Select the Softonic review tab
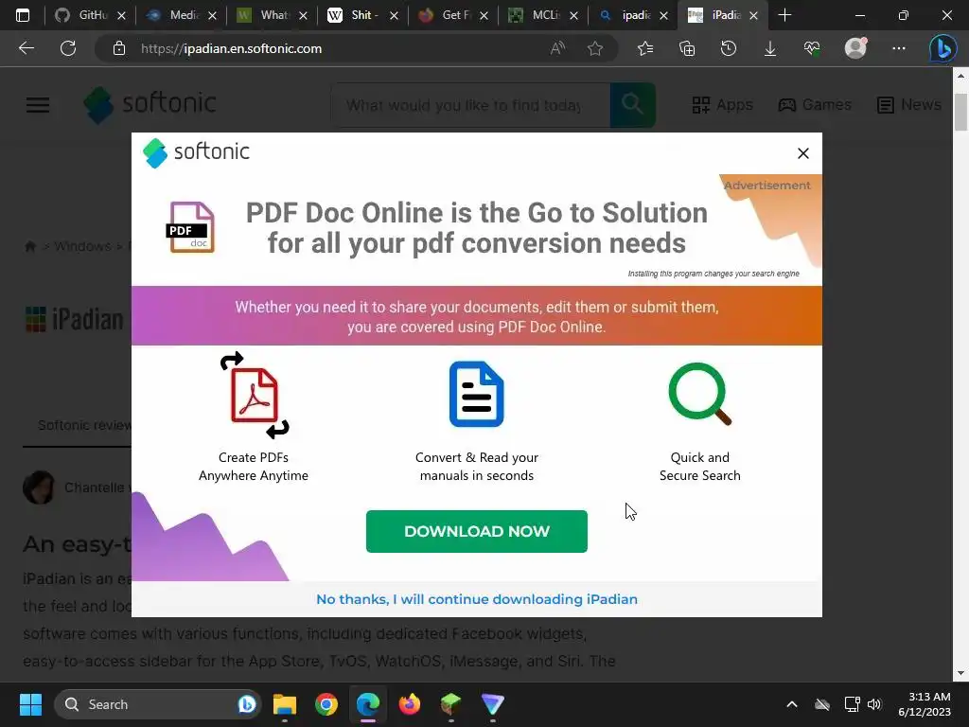 coord(84,425)
